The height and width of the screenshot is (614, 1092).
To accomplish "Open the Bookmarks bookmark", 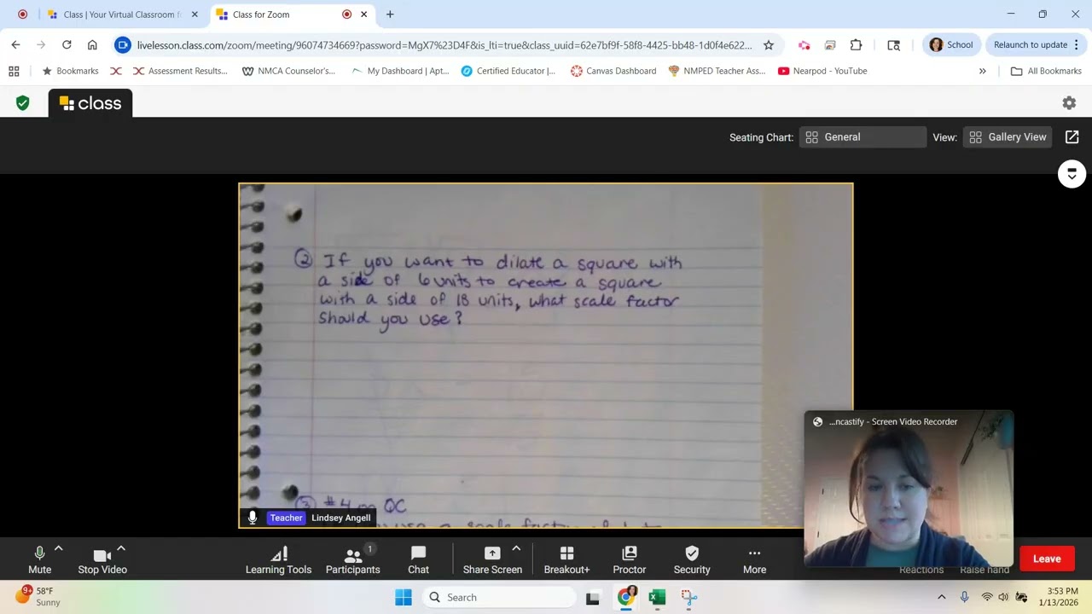I will 70,71.
